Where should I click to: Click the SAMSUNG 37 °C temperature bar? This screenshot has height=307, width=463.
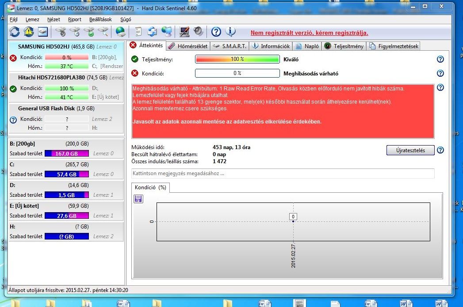[x=67, y=66]
